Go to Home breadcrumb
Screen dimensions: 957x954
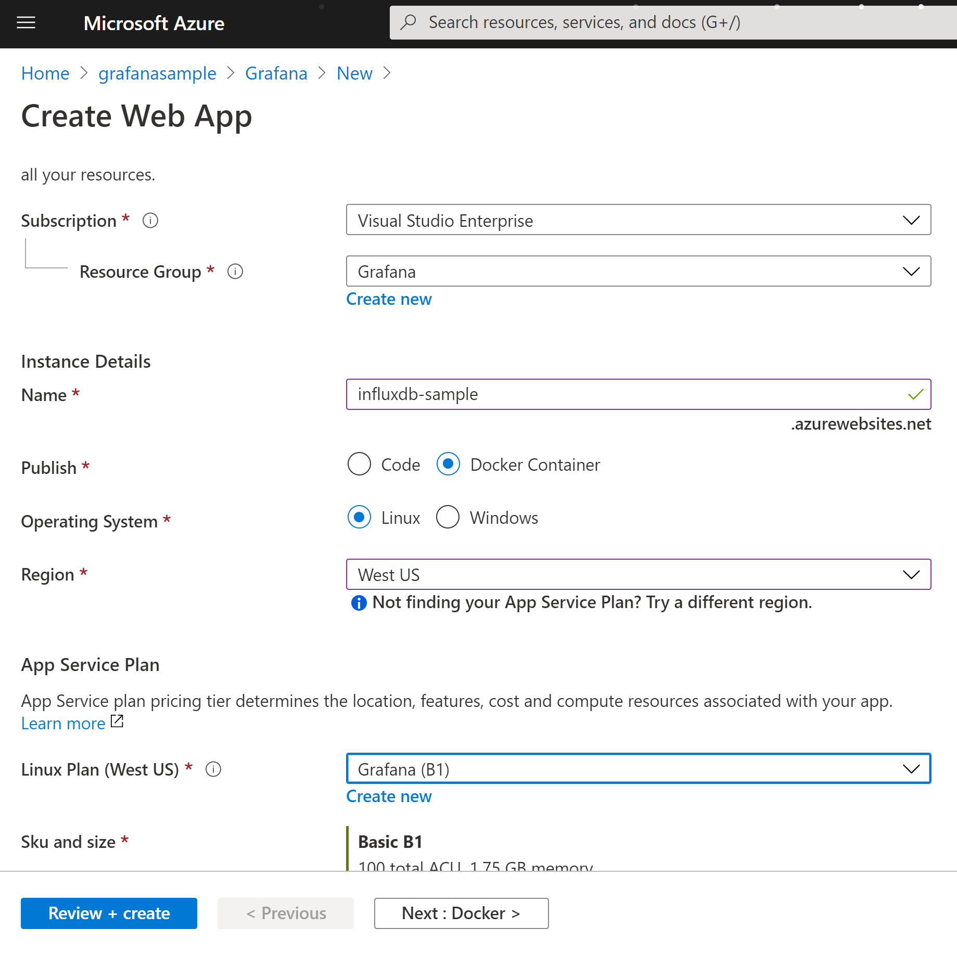coord(45,73)
